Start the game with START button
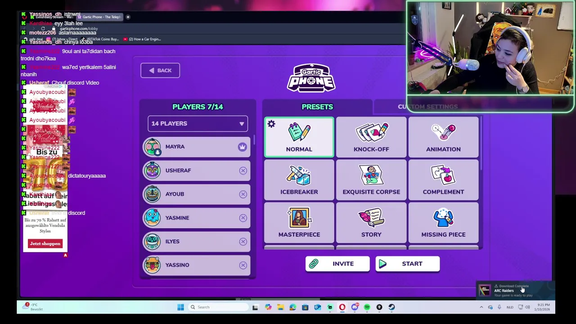This screenshot has width=576, height=324. tap(408, 264)
